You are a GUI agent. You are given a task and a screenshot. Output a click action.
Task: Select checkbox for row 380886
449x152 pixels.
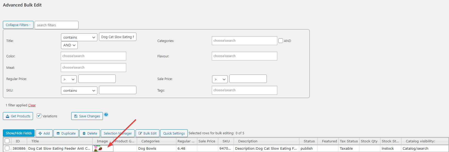click(7, 148)
